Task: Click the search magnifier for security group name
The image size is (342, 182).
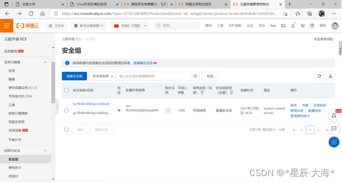Action: click(x=195, y=76)
